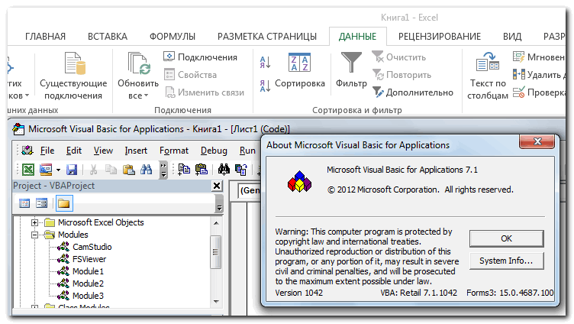This screenshot has width=574, height=324.
Task: Select Module1 in project tree
Action: [88, 271]
